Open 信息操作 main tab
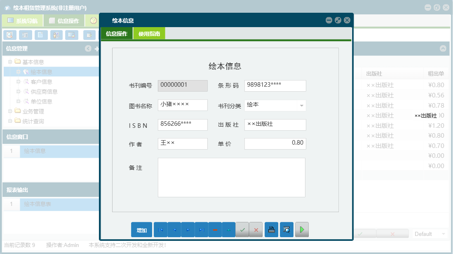 click(x=64, y=21)
